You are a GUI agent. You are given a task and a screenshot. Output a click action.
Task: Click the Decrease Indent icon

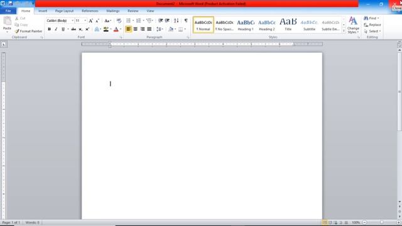(x=161, y=21)
